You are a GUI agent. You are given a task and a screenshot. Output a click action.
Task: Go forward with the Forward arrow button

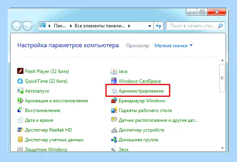(x=27, y=26)
